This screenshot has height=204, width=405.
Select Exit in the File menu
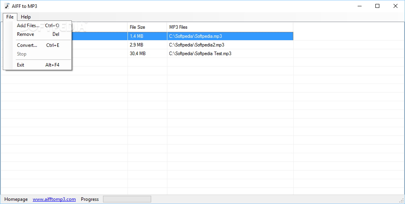click(x=38, y=65)
